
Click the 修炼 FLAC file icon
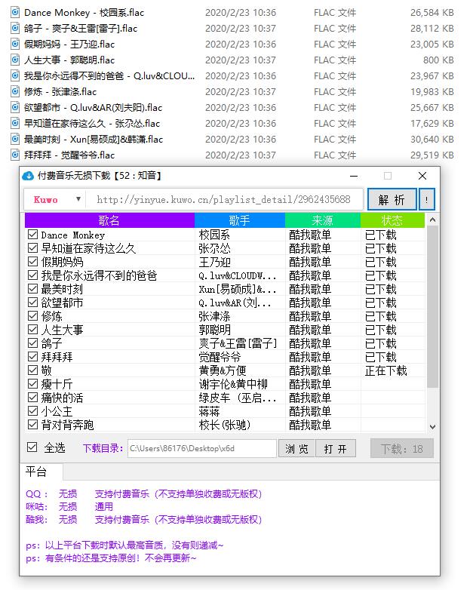tap(15, 92)
